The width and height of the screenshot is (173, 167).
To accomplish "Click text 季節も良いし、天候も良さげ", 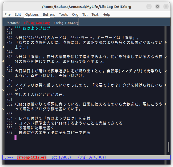I will point(56,76).
